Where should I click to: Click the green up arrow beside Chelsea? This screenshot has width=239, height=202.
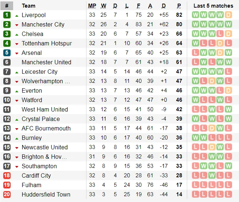(x=17, y=34)
